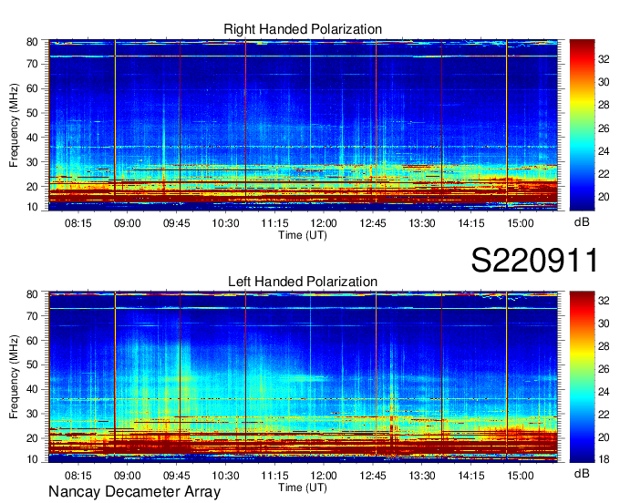This screenshot has height=503, width=620.
Task: Click the 22 value on Left Handed color bar
Action: pos(604,415)
